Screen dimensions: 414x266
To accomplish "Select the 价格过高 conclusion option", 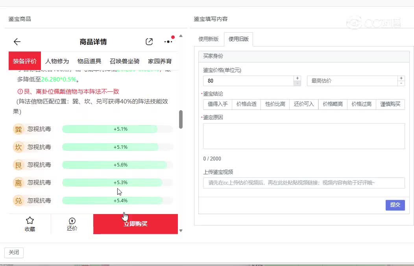I will [361, 104].
